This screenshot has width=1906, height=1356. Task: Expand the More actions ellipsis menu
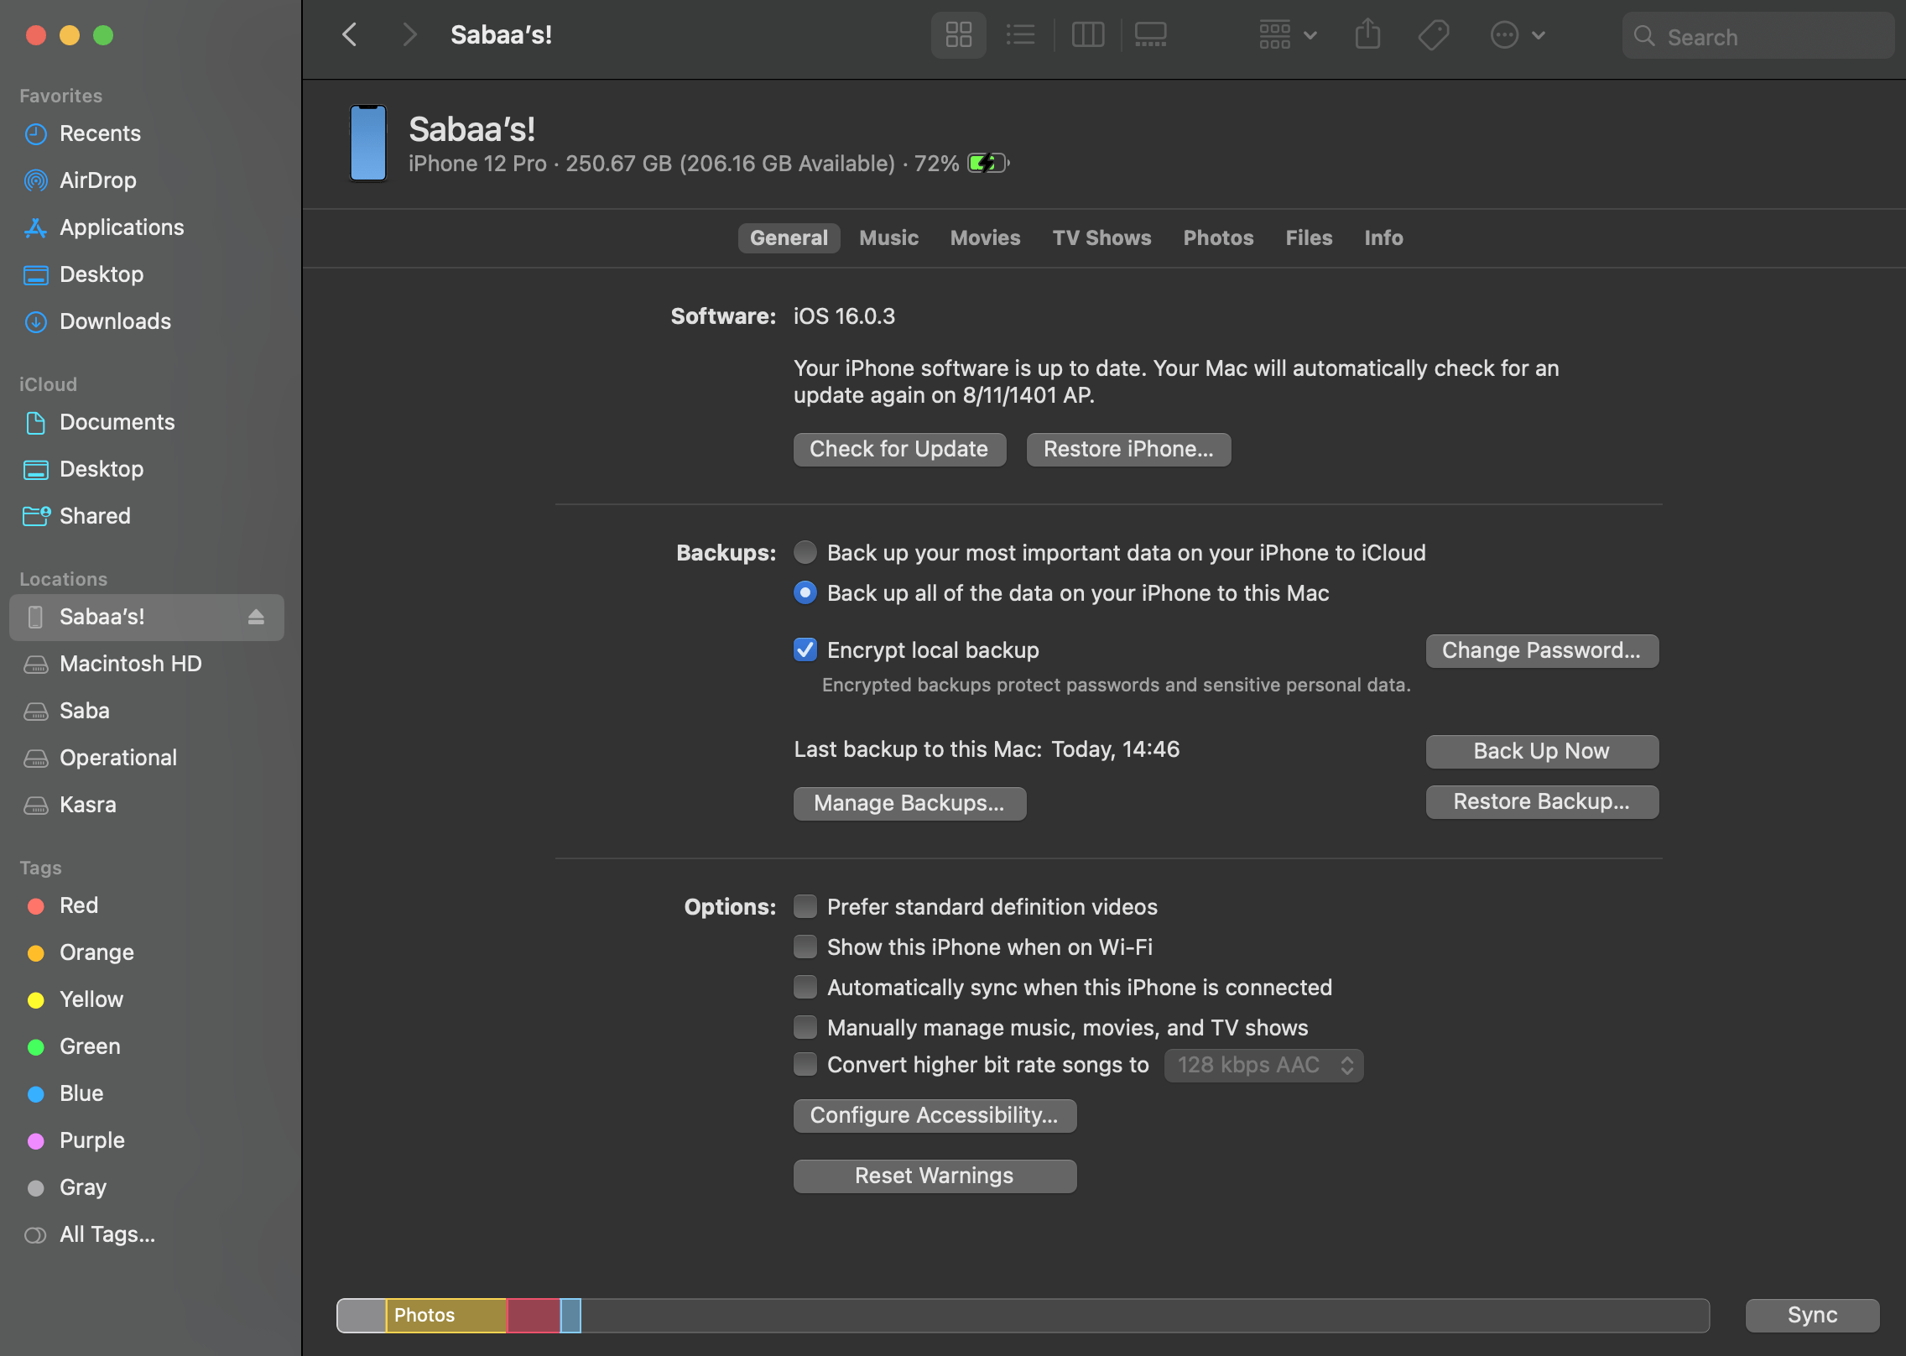[x=1518, y=35]
